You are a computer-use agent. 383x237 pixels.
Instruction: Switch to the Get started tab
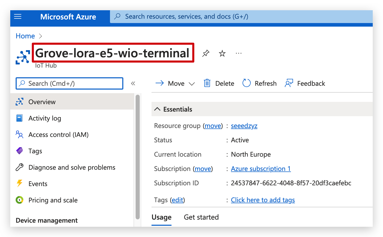[x=201, y=217]
